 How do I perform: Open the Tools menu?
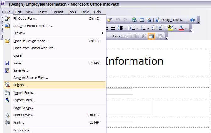72,12
